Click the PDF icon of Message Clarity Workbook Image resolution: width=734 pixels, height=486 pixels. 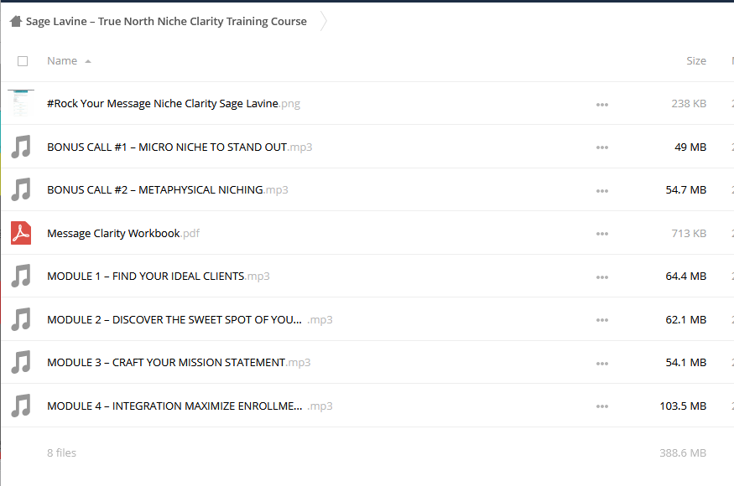[x=21, y=233]
